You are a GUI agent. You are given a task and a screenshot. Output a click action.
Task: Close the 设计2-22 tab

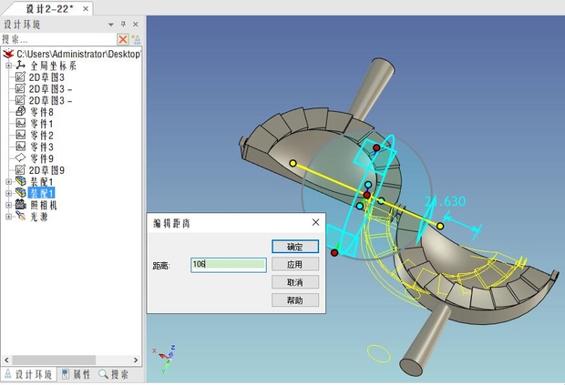click(86, 8)
